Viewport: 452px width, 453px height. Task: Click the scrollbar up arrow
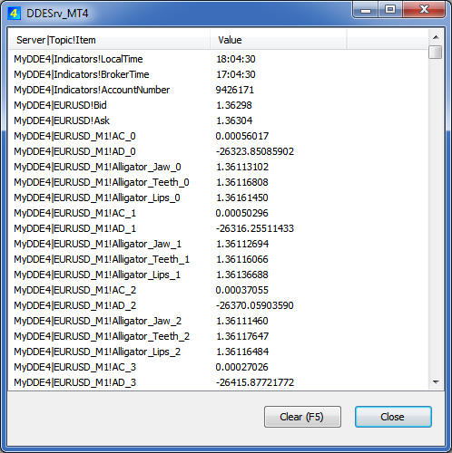[x=436, y=37]
